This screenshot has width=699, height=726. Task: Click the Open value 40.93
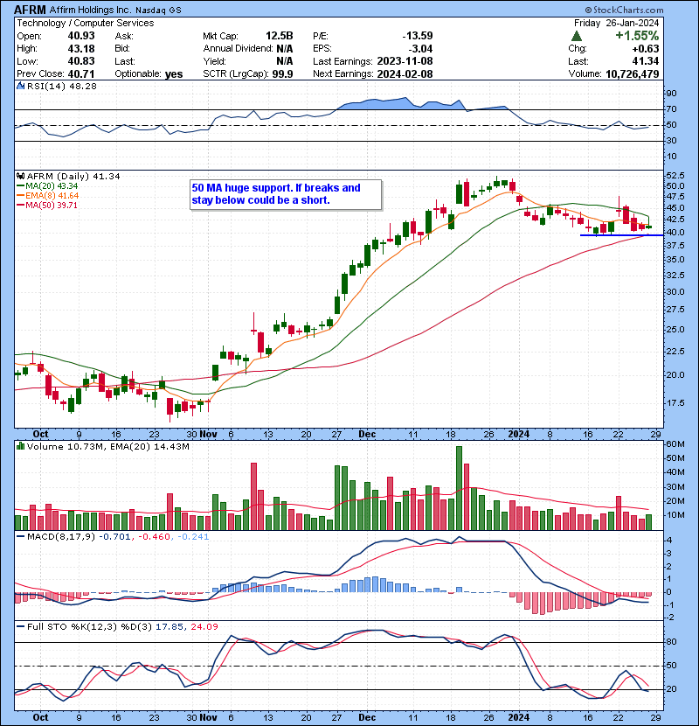(x=81, y=36)
